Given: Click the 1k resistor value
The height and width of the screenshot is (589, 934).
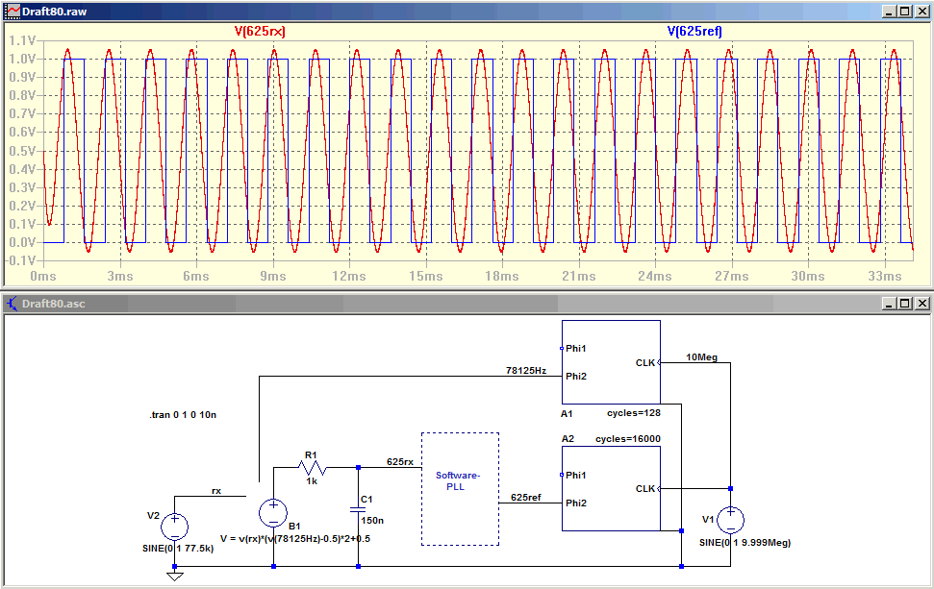Looking at the screenshot, I should 312,480.
